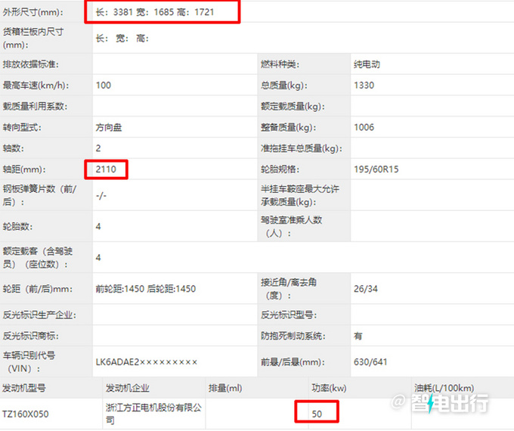514x431 pixels.
Task: Click the 转向型式 label
Action: click(22, 127)
